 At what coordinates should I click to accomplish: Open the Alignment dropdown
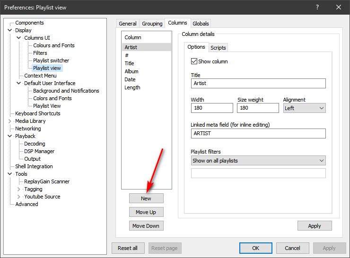[305, 108]
